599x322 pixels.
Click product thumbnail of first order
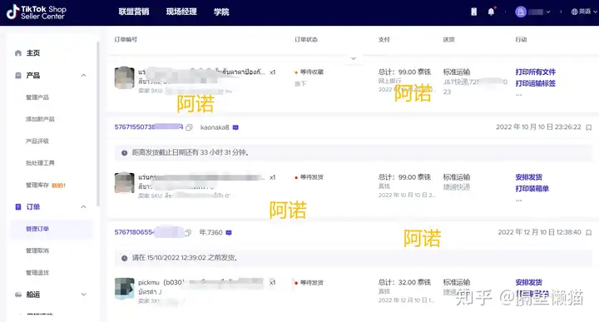(x=124, y=77)
